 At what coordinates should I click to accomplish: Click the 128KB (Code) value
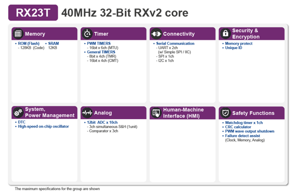coord(31,48)
